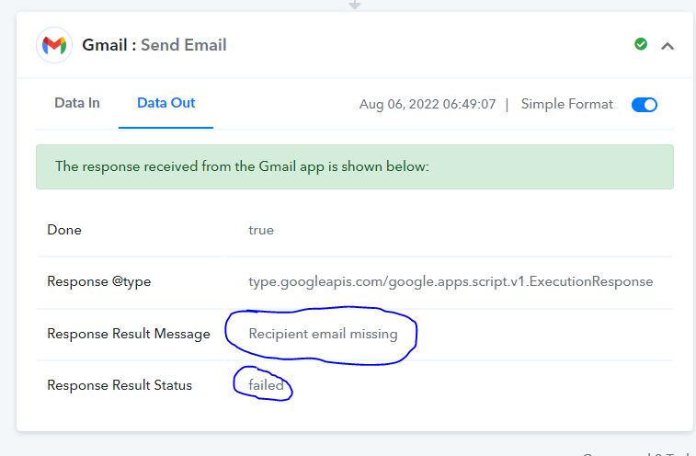Select the Data Out tab
This screenshot has height=456, width=696.
point(166,103)
